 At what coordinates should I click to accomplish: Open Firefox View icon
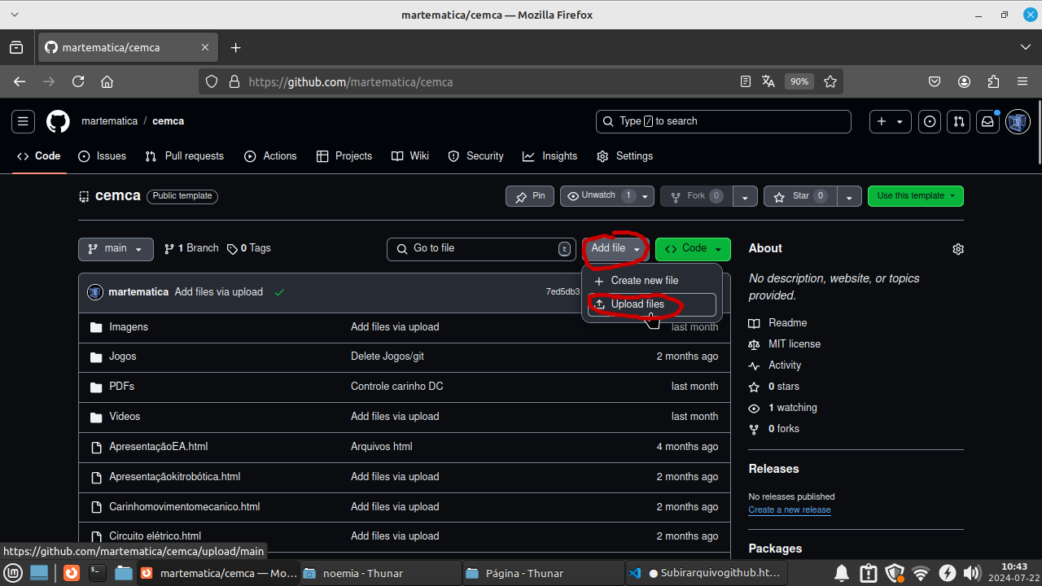click(16, 48)
